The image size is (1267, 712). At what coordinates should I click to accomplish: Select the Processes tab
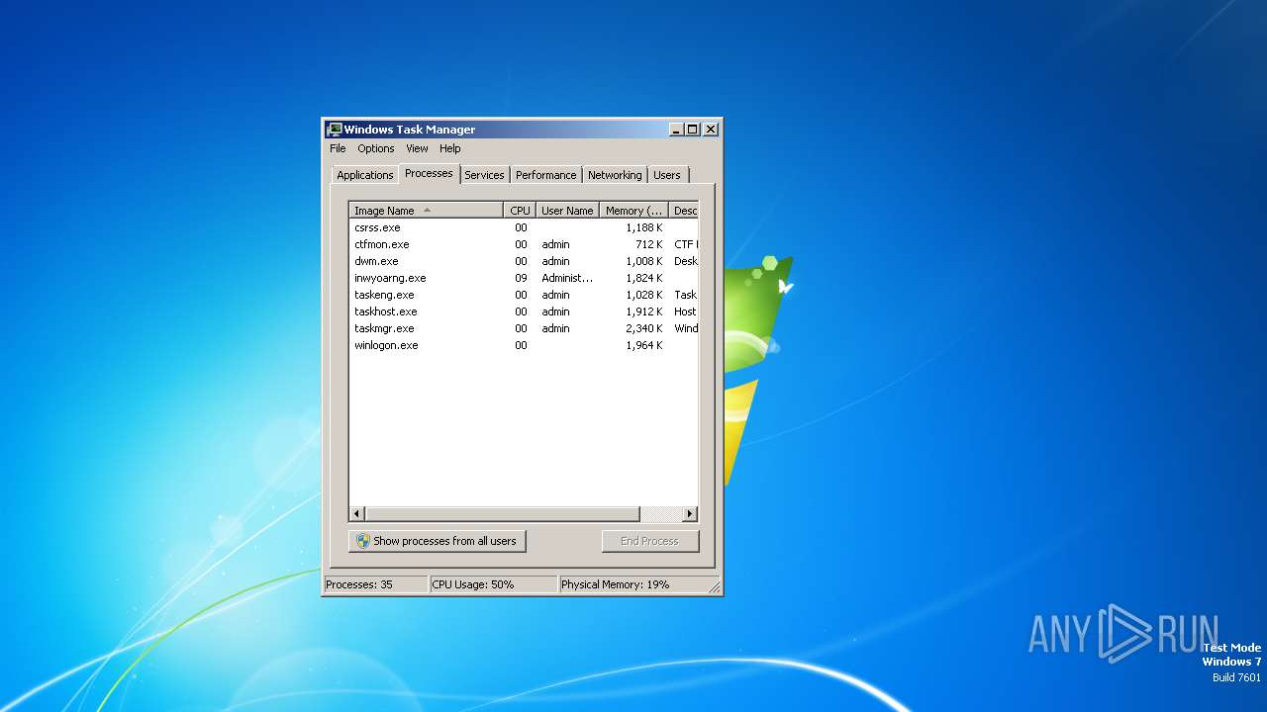coord(429,173)
